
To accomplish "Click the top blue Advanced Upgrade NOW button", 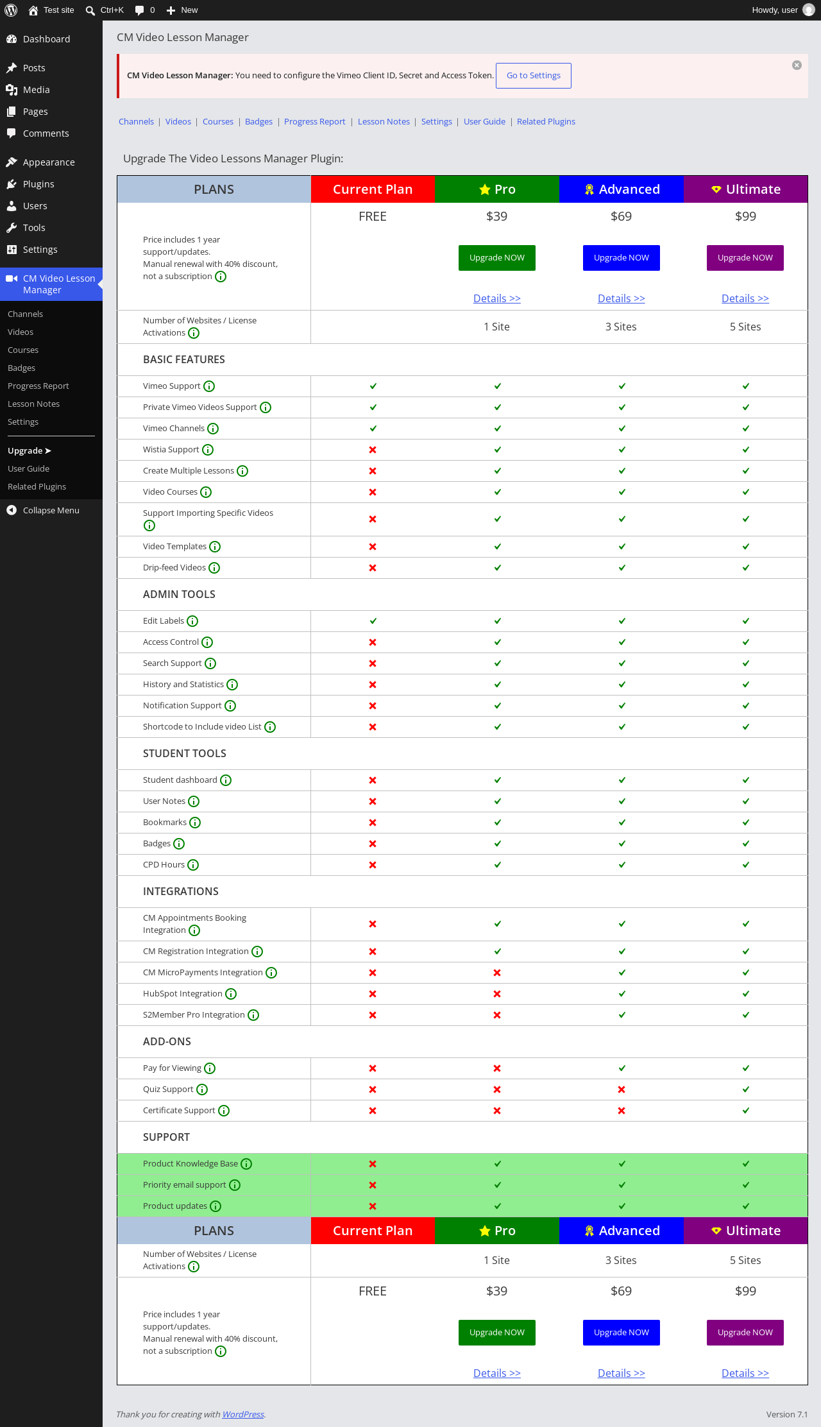I will tap(622, 258).
